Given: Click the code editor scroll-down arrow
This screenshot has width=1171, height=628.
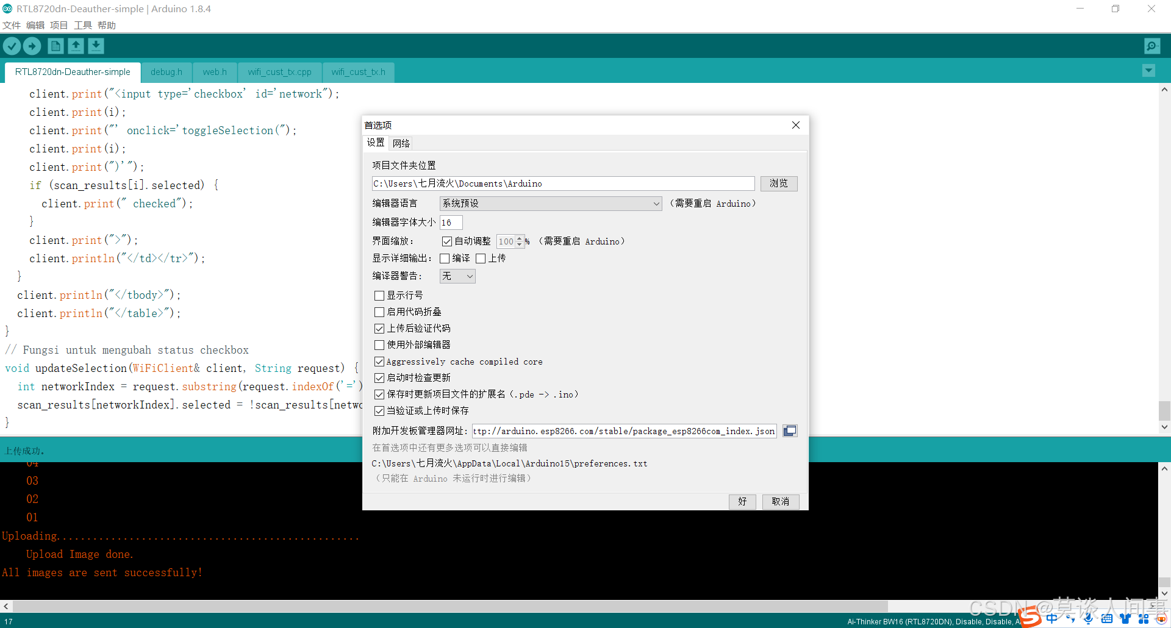Looking at the screenshot, I should pos(1164,427).
